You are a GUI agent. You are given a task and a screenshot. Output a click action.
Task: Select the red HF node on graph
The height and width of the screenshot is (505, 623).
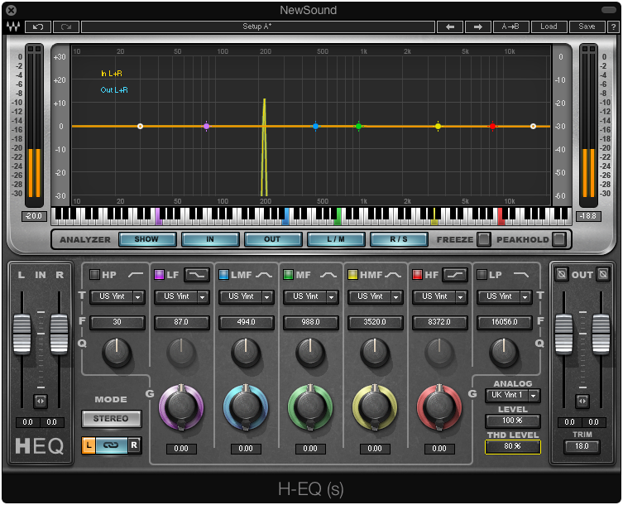tap(492, 126)
